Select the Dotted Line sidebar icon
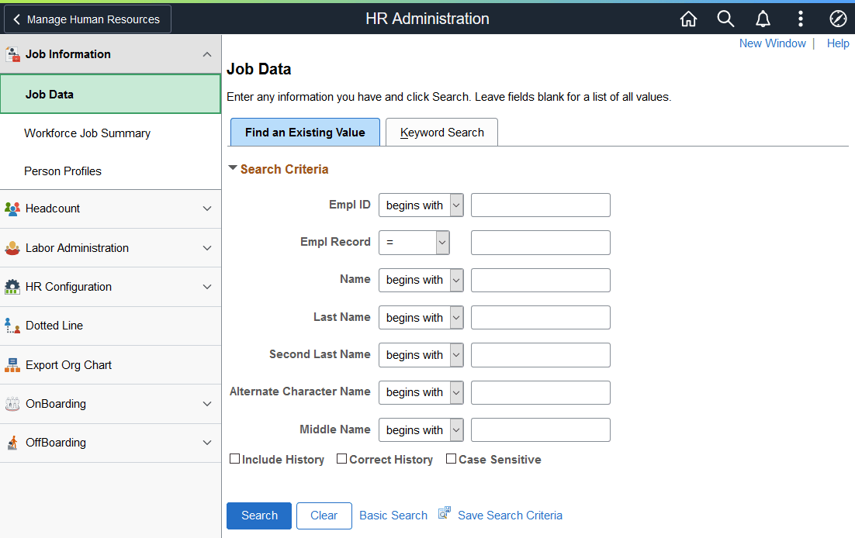Screen dimensions: 855x538 [14, 326]
